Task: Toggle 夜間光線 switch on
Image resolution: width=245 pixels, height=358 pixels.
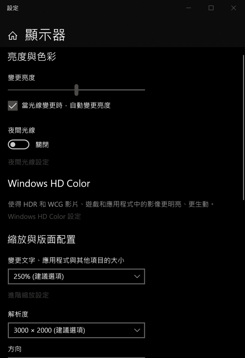Action: click(19, 144)
